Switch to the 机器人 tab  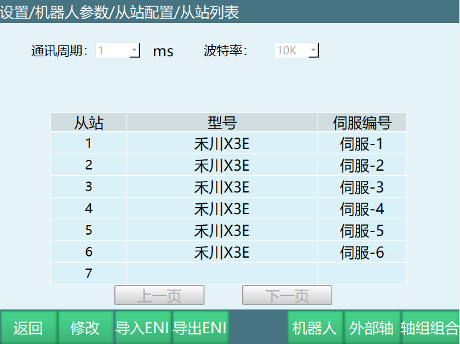point(314,328)
